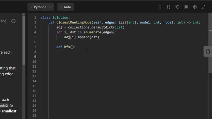Viewport: 212px width, 119px height.
Task: Expand editor to fullscreen with arrows icon
Action: 203,7
